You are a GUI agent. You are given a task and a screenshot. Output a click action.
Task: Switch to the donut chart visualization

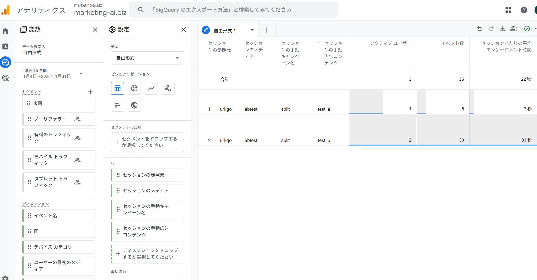point(134,88)
